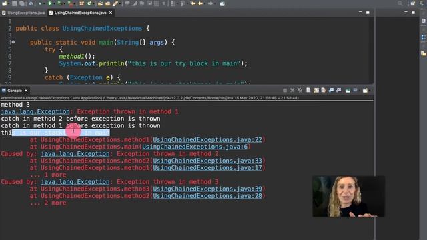Click the Clear Console icon

coord(308,91)
